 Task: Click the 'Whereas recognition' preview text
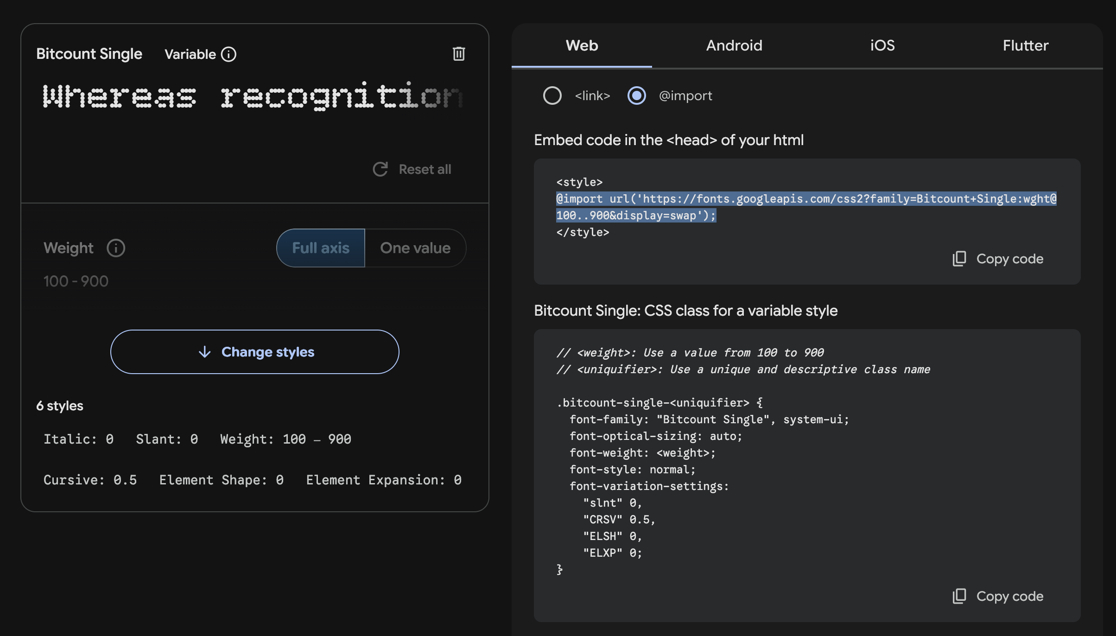(x=253, y=96)
